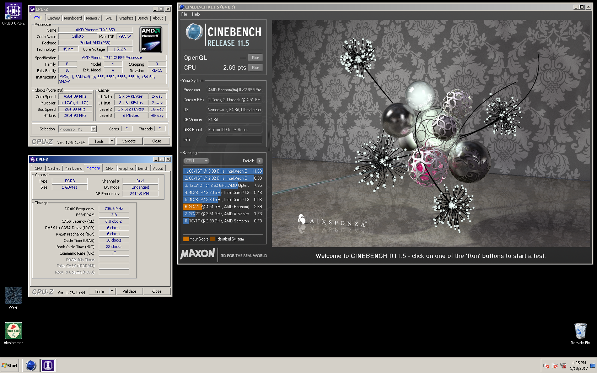Select ranking row 8 AMD Sempron 0.73
This screenshot has width=597, height=373.
tap(223, 221)
